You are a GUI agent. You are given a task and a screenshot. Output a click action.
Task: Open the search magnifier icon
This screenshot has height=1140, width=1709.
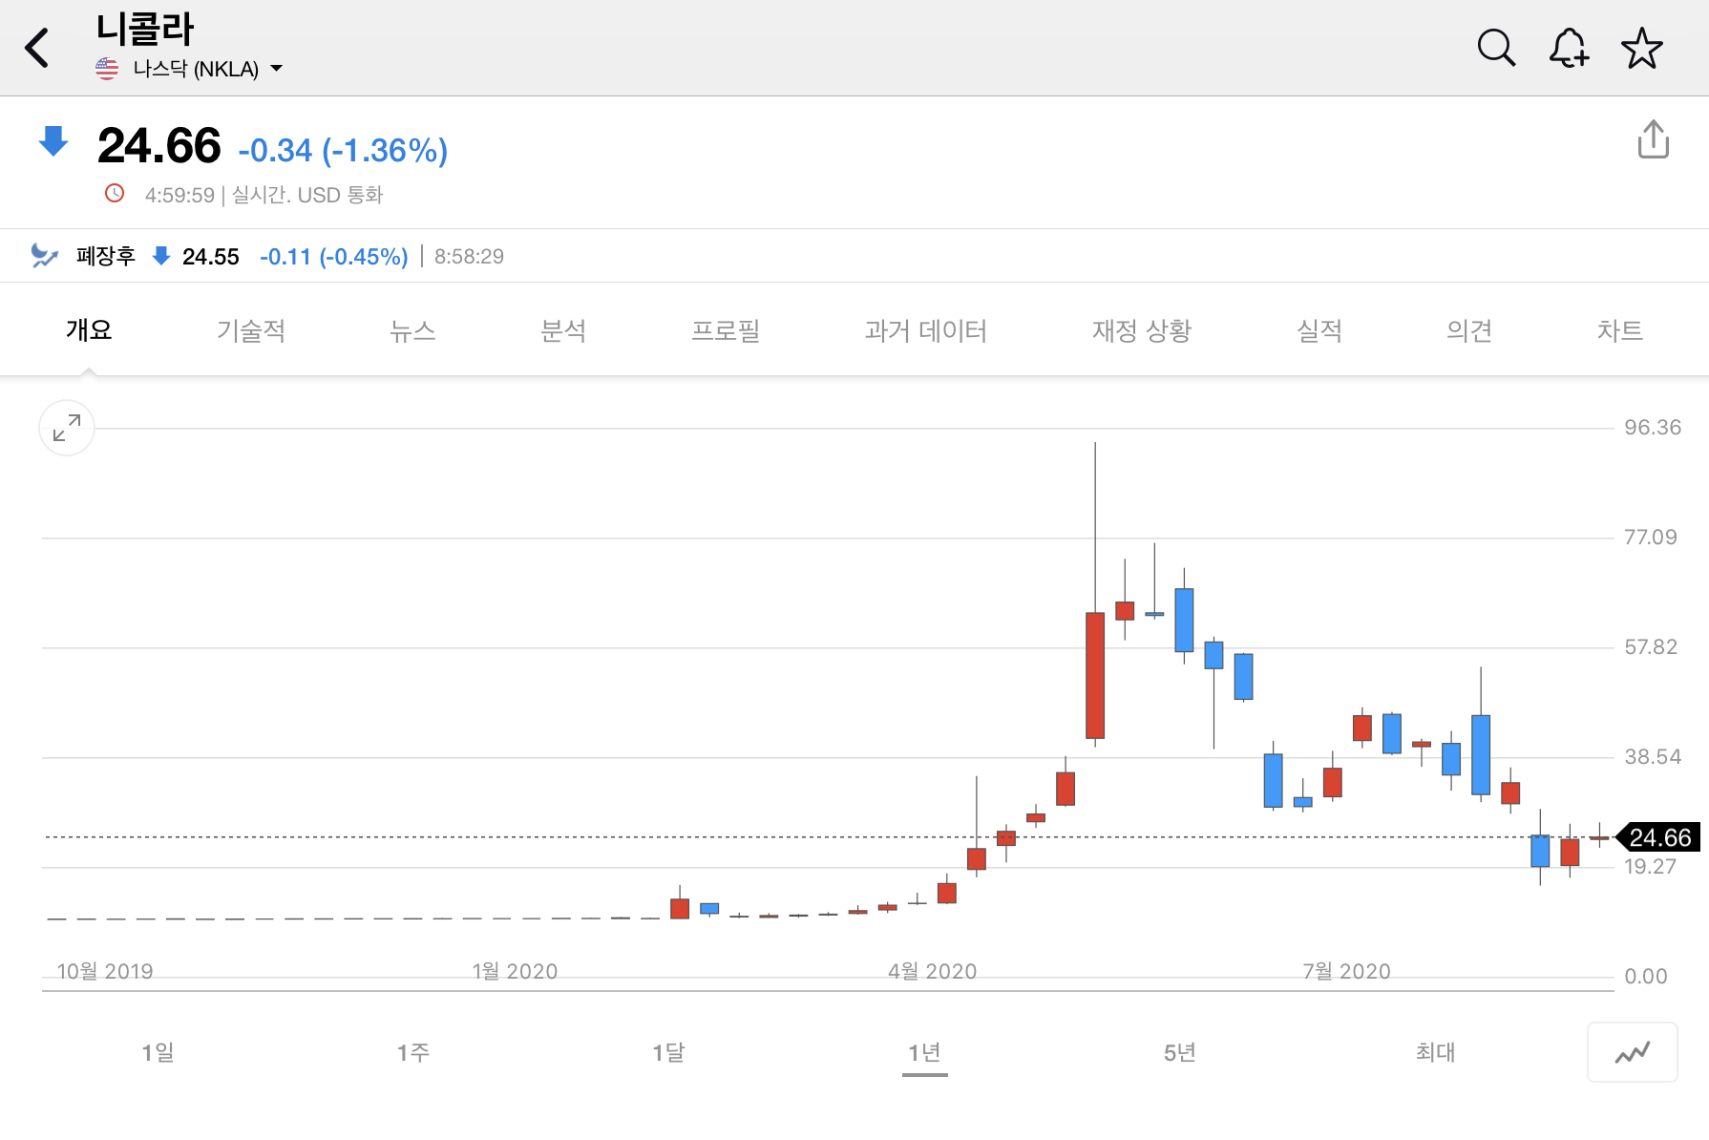click(x=1496, y=48)
